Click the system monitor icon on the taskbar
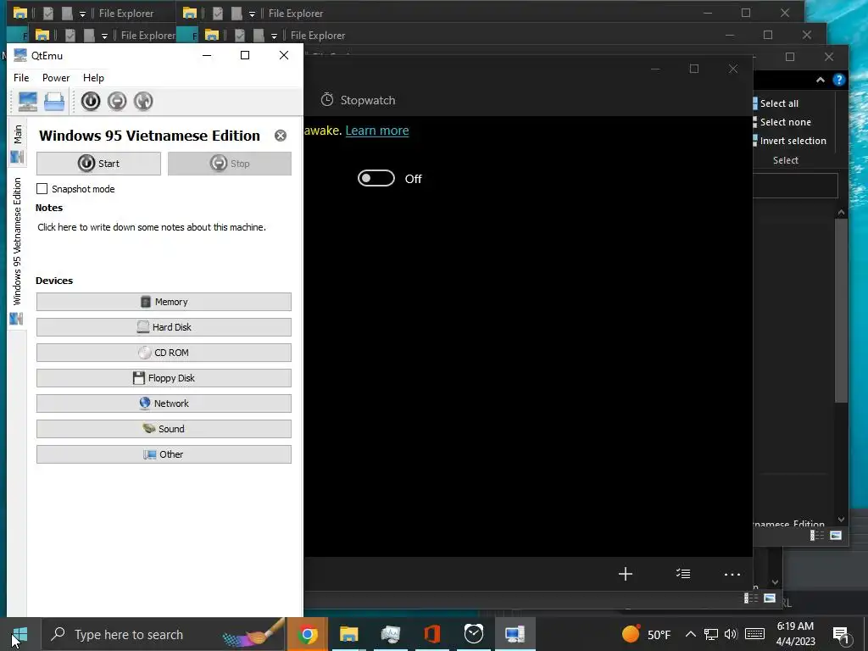Image resolution: width=868 pixels, height=651 pixels. point(390,634)
